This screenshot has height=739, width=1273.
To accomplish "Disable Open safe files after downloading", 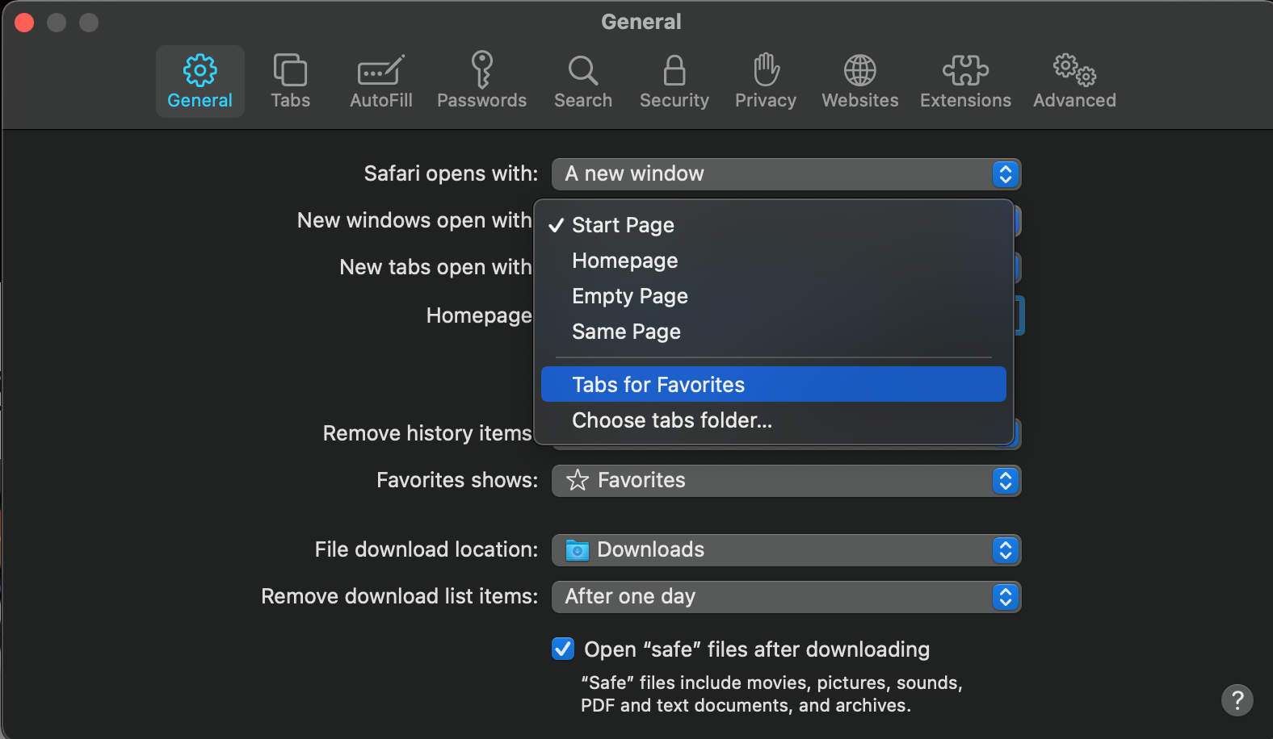I will point(563,649).
